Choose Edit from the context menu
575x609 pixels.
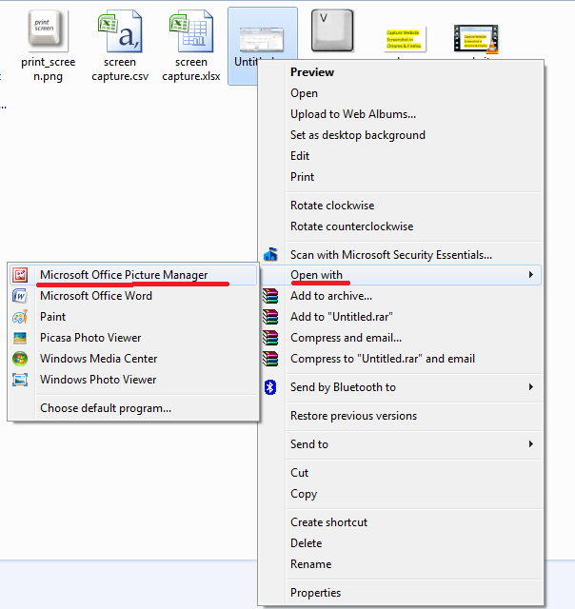pos(402,156)
